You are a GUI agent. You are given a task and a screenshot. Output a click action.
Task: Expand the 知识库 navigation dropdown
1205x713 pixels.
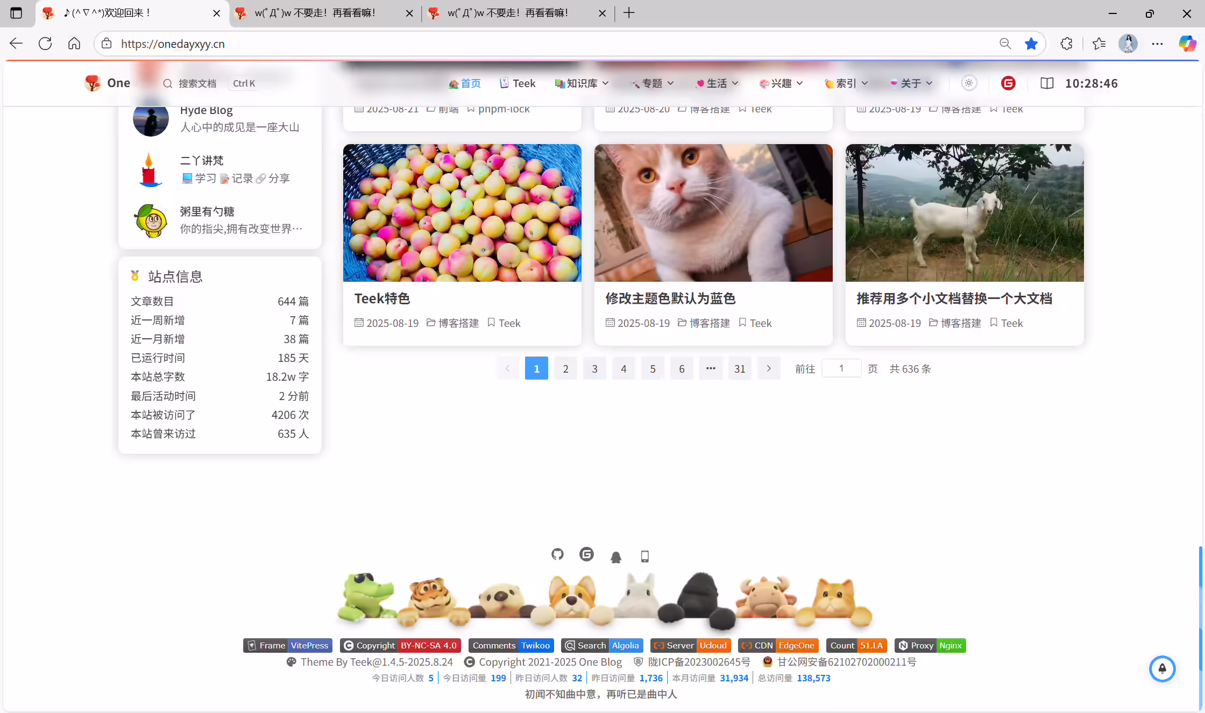coord(582,83)
